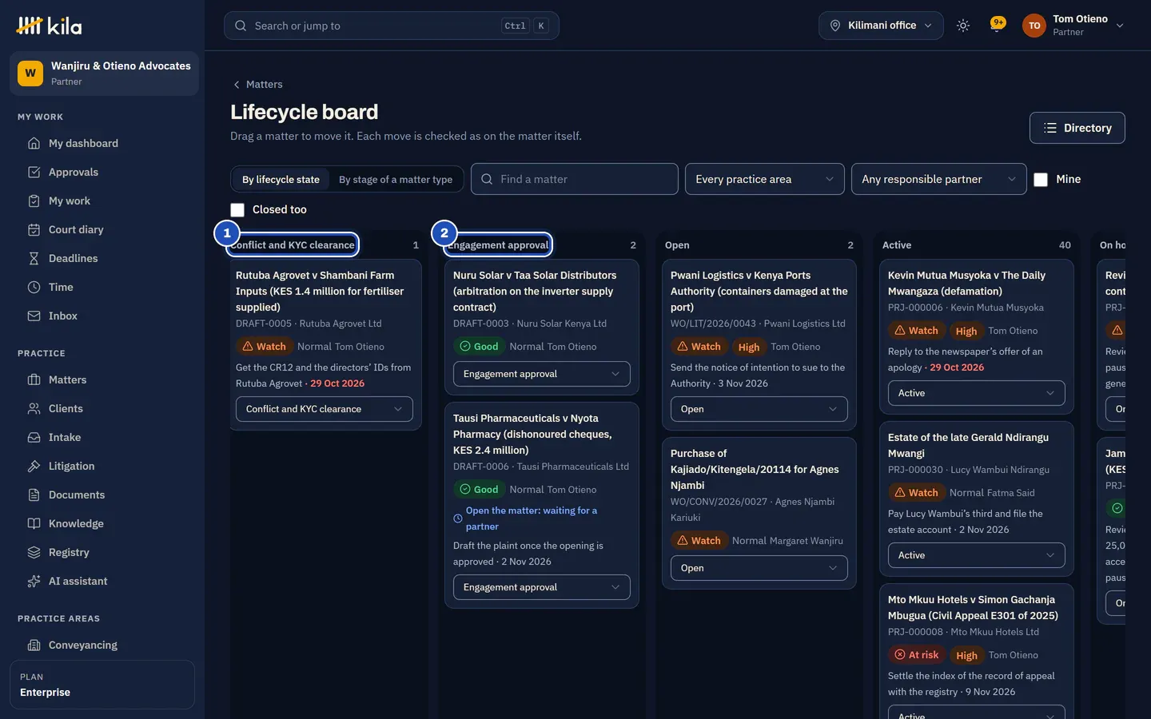This screenshot has width=1151, height=719.
Task: Toggle light theme sun icon
Action: (963, 26)
